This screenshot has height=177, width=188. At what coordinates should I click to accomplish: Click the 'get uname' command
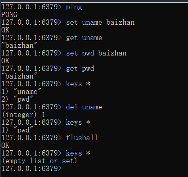84,38
